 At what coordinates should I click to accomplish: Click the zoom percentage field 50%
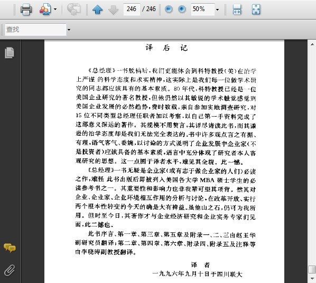[x=202, y=9]
